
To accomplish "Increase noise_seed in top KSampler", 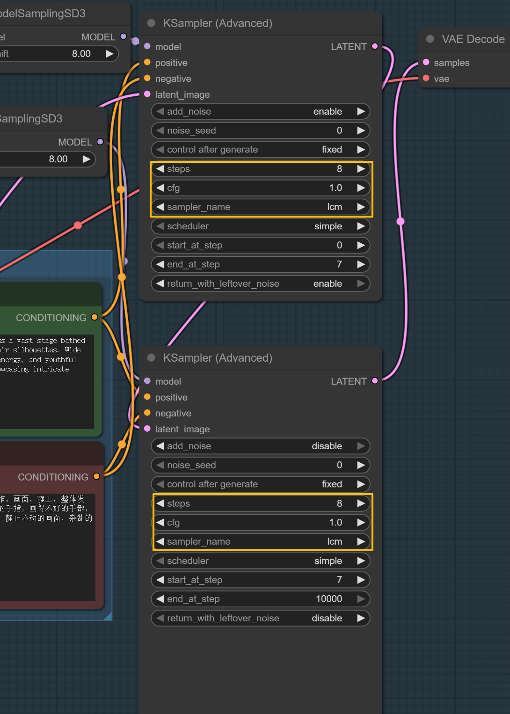I will tap(361, 131).
